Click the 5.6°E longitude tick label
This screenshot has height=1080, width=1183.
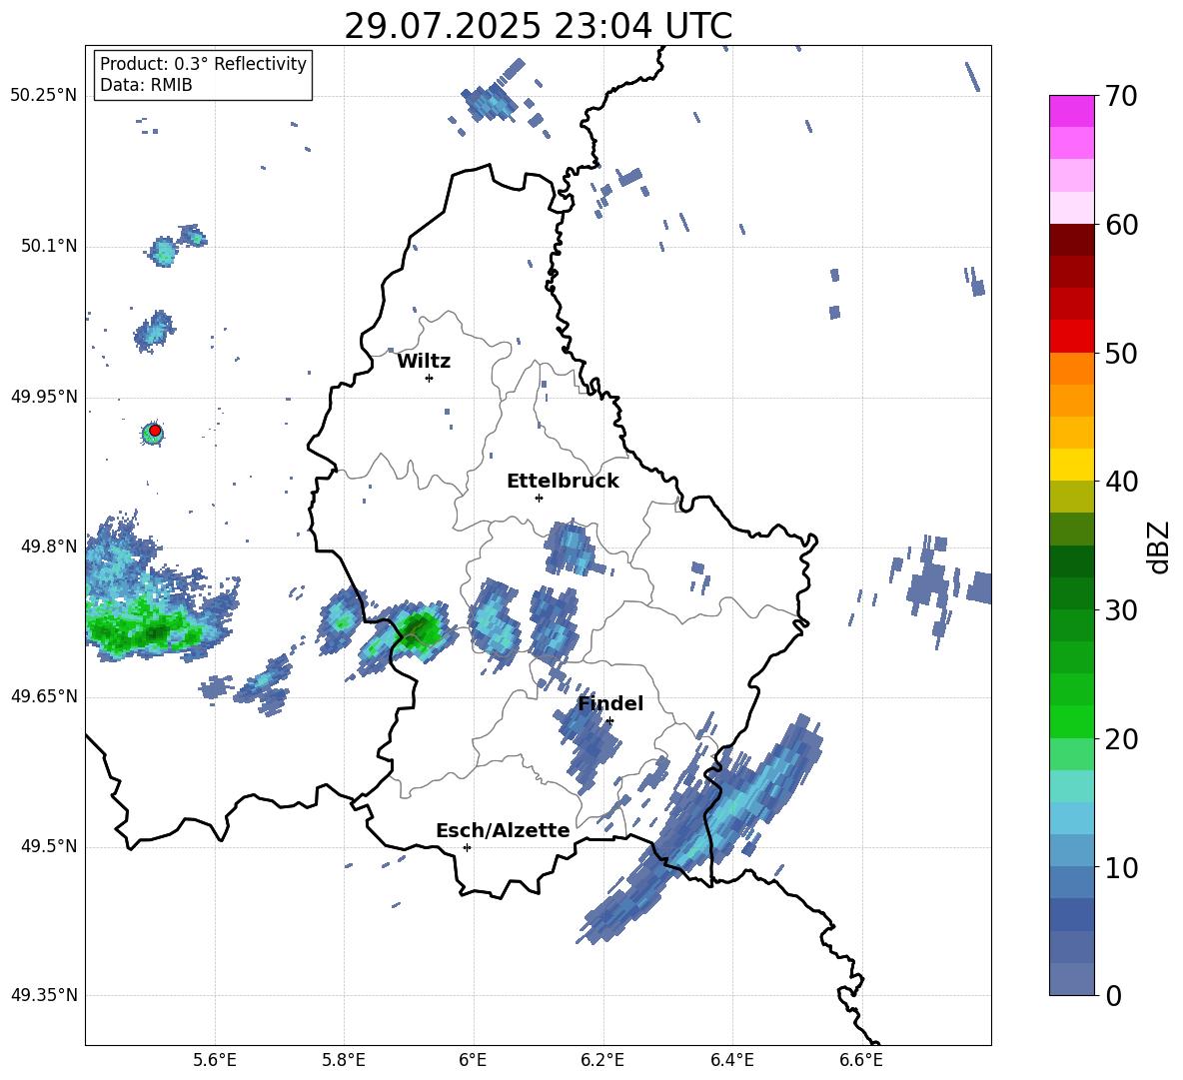(215, 1060)
